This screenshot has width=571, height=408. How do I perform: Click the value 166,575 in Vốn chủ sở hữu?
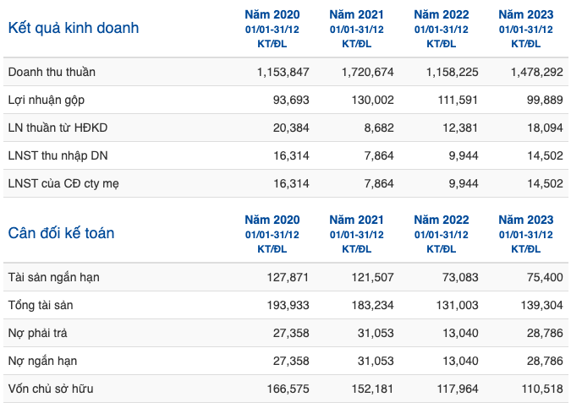coord(288,389)
